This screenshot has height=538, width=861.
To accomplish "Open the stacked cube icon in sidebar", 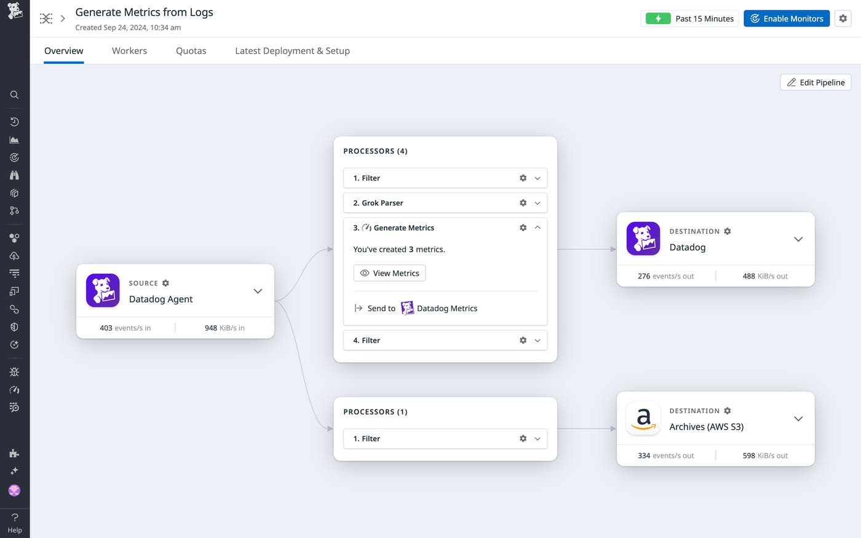I will [14, 193].
